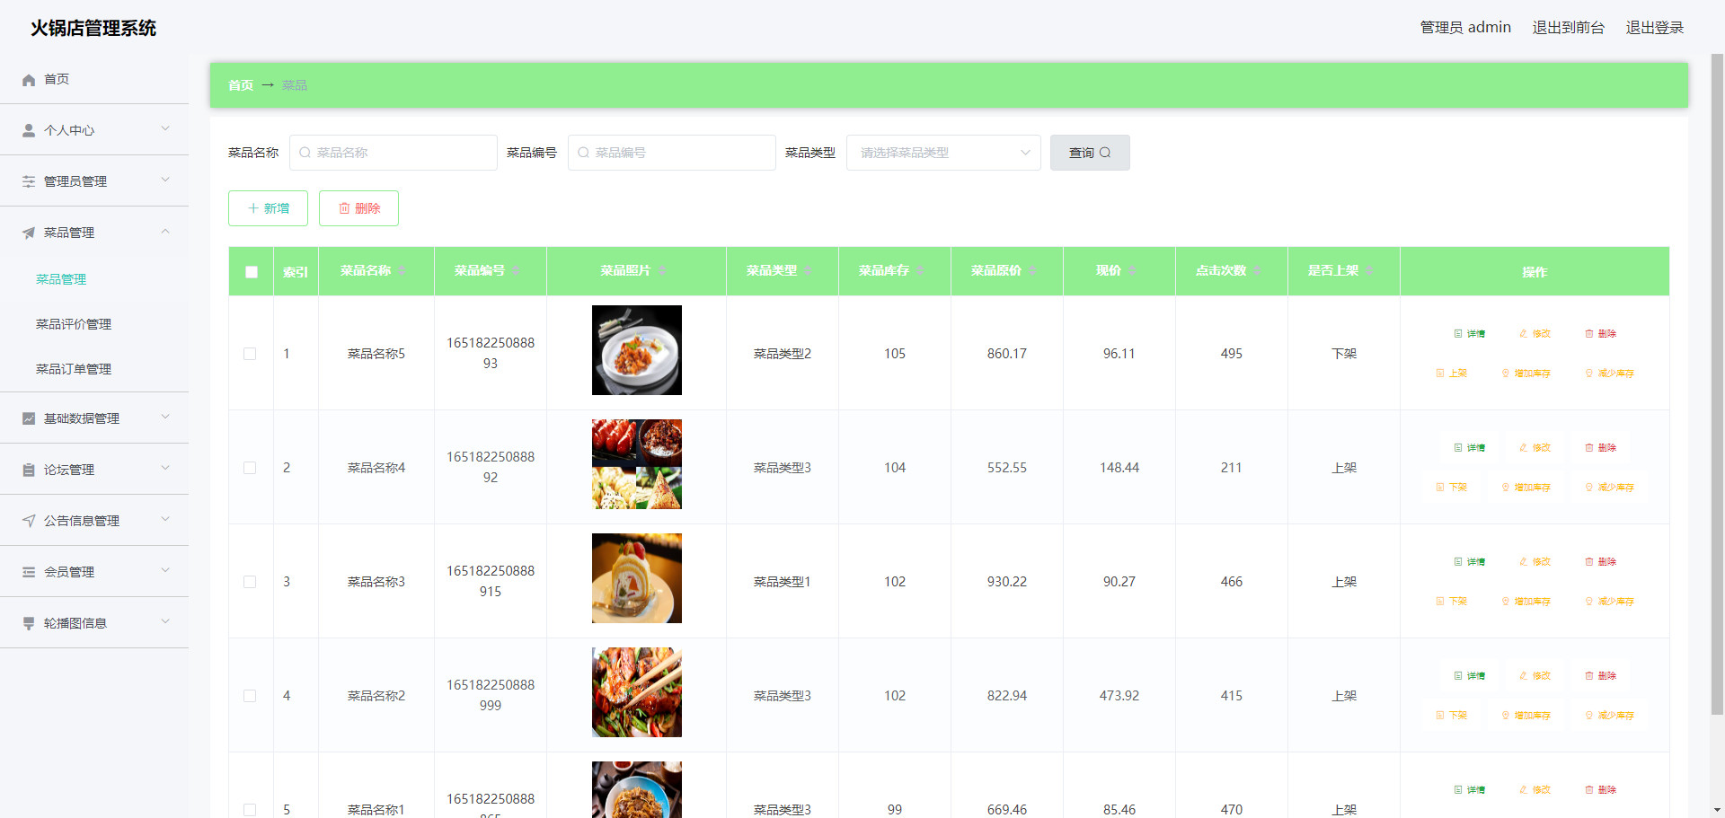This screenshot has width=1725, height=818.
Task: Click 增加库存 for 菜品名称4
Action: [x=1526, y=488]
